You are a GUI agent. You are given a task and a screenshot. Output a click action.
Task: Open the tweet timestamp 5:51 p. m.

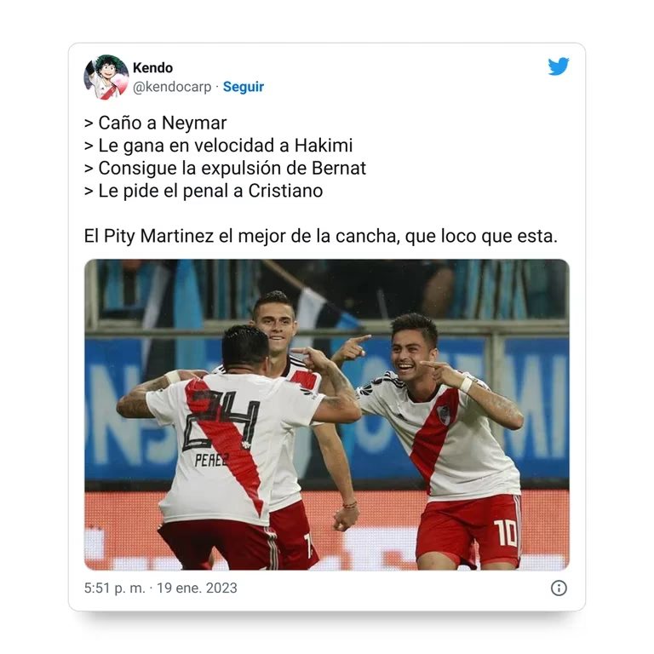pos(115,588)
